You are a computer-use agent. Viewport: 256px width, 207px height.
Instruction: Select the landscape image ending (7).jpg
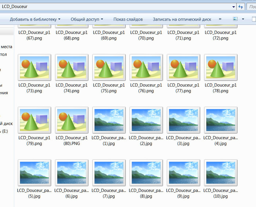(109, 173)
